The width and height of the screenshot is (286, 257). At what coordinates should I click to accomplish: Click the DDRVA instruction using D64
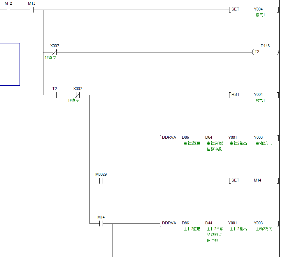(169, 138)
